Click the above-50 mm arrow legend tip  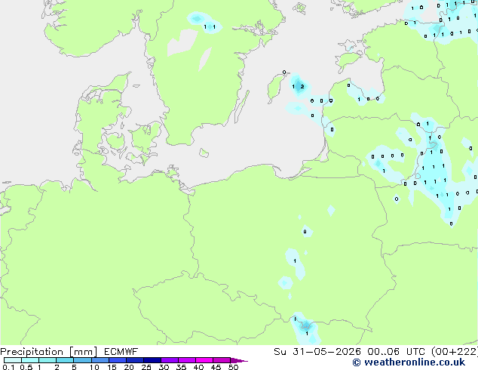(239, 360)
